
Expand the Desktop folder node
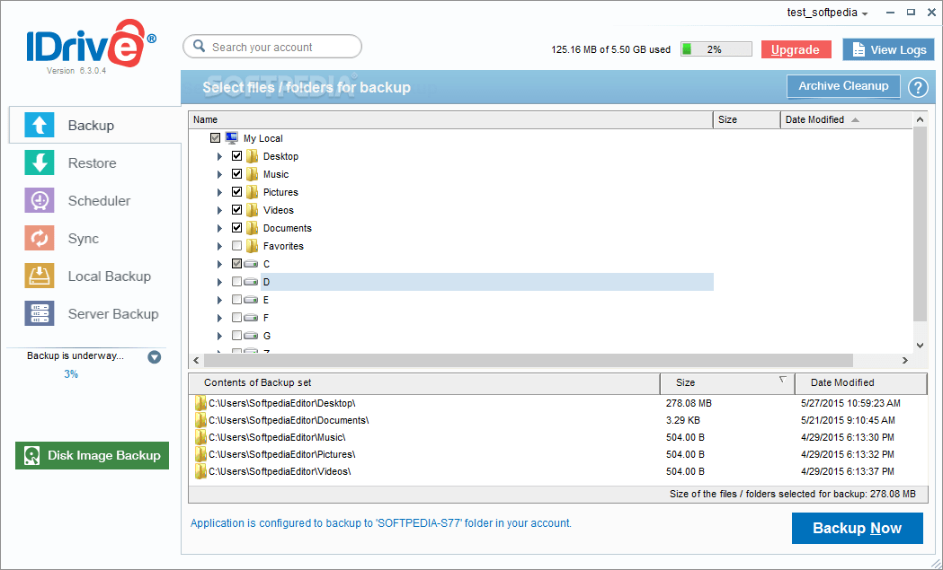[x=219, y=157]
